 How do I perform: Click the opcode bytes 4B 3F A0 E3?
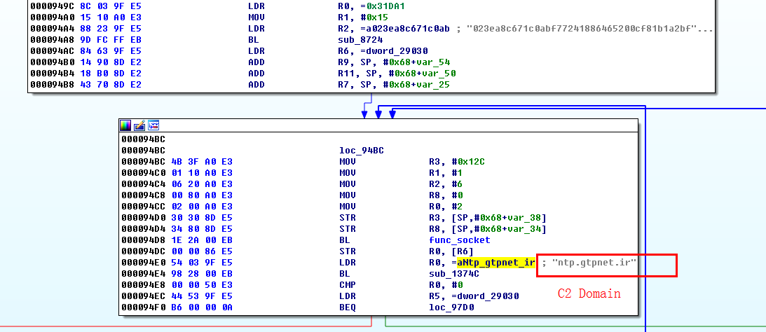[x=202, y=162]
